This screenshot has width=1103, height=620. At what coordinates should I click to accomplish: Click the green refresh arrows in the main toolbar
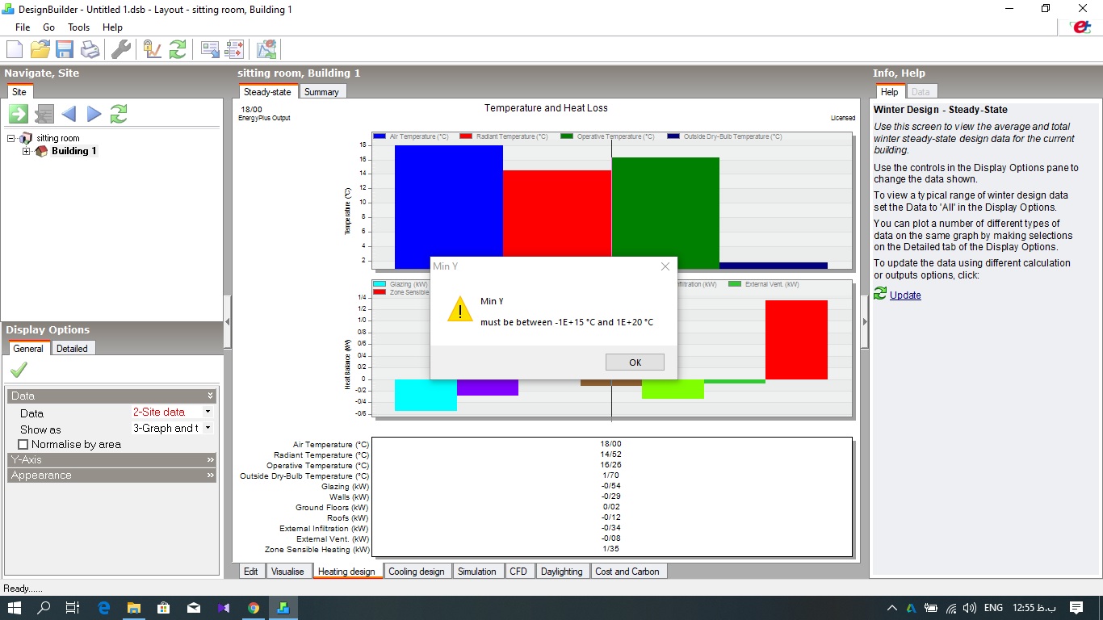tap(178, 49)
